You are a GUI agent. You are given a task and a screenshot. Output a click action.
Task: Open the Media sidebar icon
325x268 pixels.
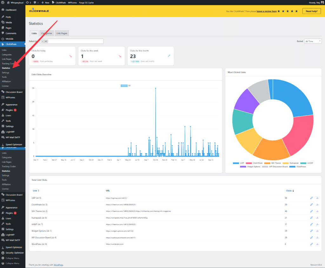(3, 22)
